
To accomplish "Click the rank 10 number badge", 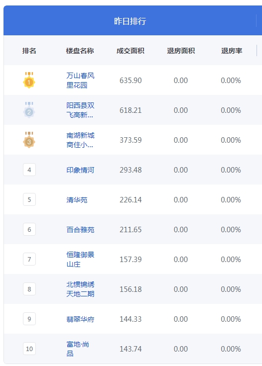I will click(29, 349).
